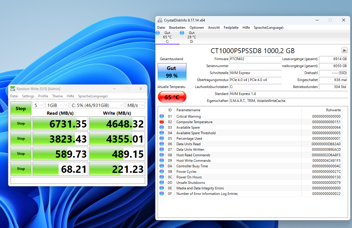The height and width of the screenshot is (228, 352).
Task: Click Stop button beside 3823.43 result
Action: point(21,139)
